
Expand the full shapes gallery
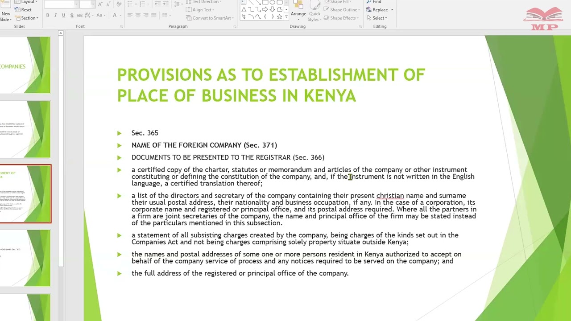[286, 17]
